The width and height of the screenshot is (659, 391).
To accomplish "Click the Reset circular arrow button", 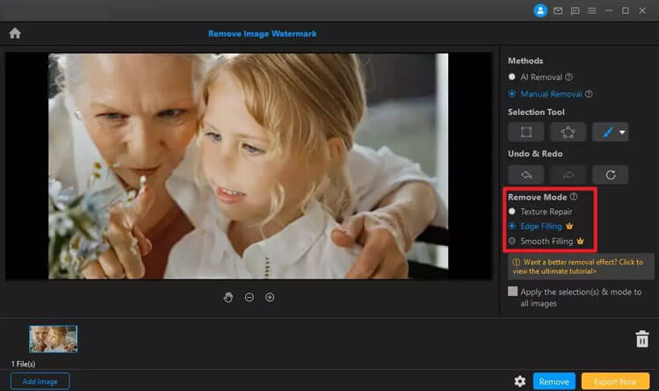I will pos(611,175).
